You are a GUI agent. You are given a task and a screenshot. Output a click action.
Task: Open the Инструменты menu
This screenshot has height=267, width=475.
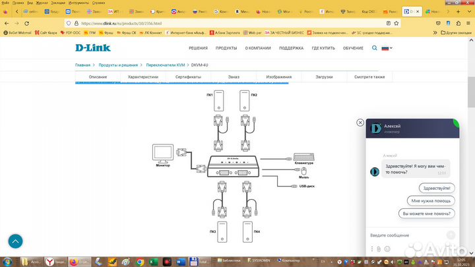click(x=79, y=3)
